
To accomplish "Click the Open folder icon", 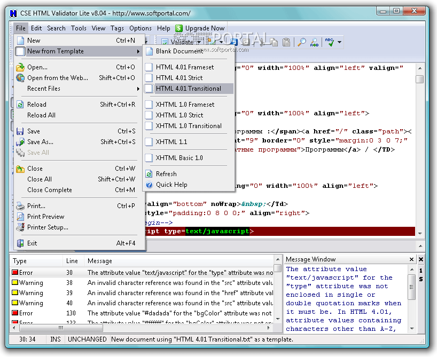I will click(x=20, y=67).
